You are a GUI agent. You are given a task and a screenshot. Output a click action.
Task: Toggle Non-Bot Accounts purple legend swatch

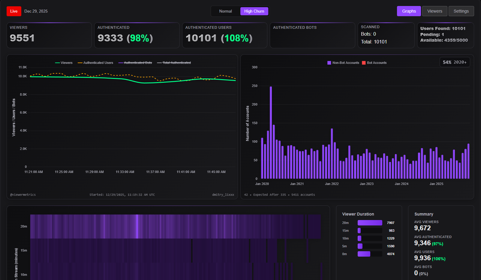coord(329,63)
